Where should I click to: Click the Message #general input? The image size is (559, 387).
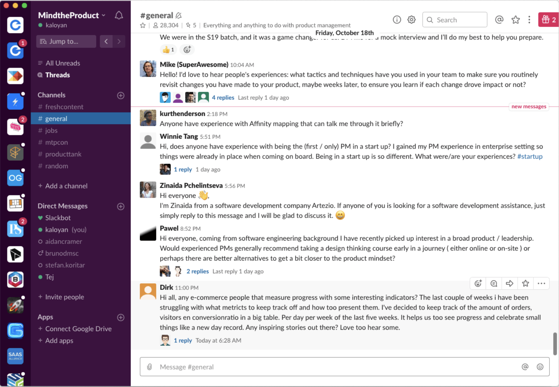tap(344, 367)
